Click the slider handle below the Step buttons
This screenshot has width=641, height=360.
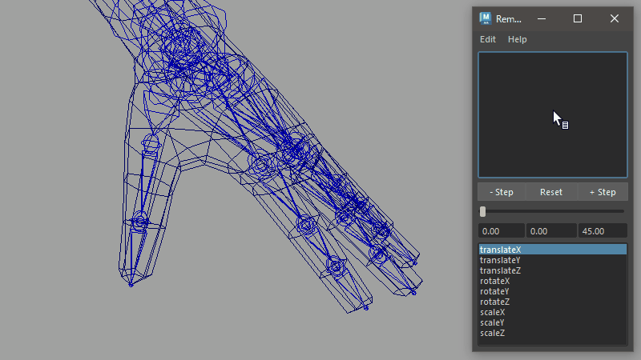[x=482, y=211]
